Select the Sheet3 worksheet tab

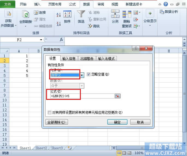click(x=57, y=148)
